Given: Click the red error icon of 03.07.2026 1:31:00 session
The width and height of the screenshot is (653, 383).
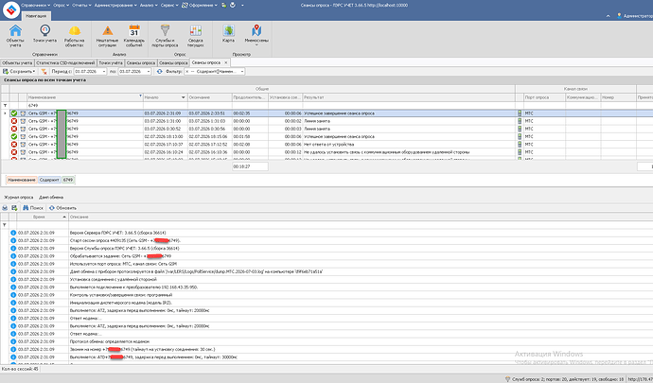Looking at the screenshot, I should (14, 121).
